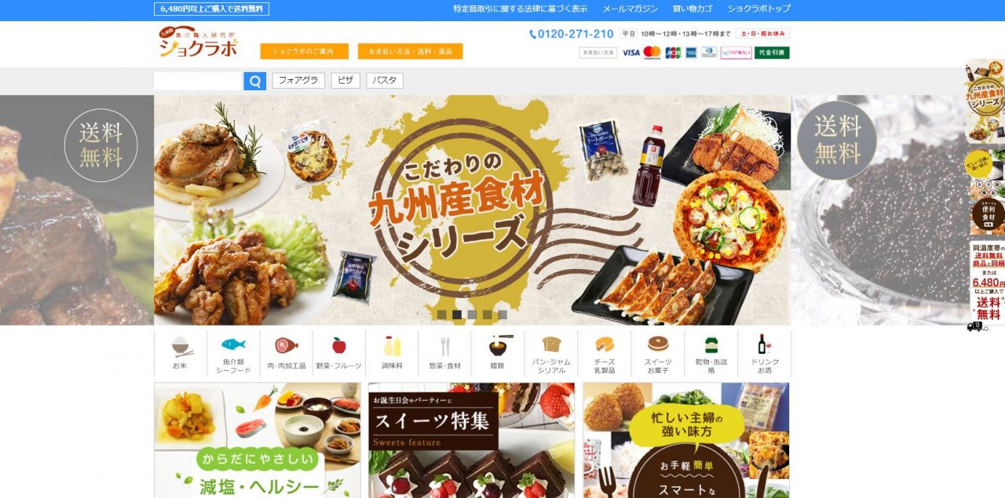Open the 魚介類 シーフード fish category
1005x498 pixels.
[233, 354]
